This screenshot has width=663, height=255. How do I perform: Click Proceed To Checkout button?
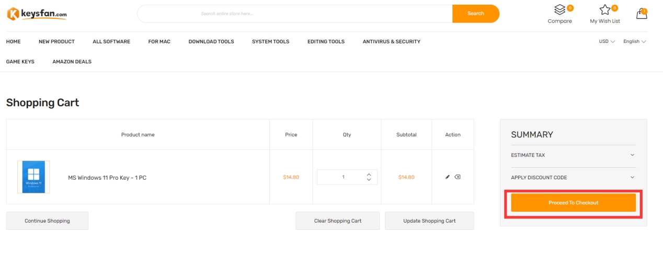(x=574, y=203)
